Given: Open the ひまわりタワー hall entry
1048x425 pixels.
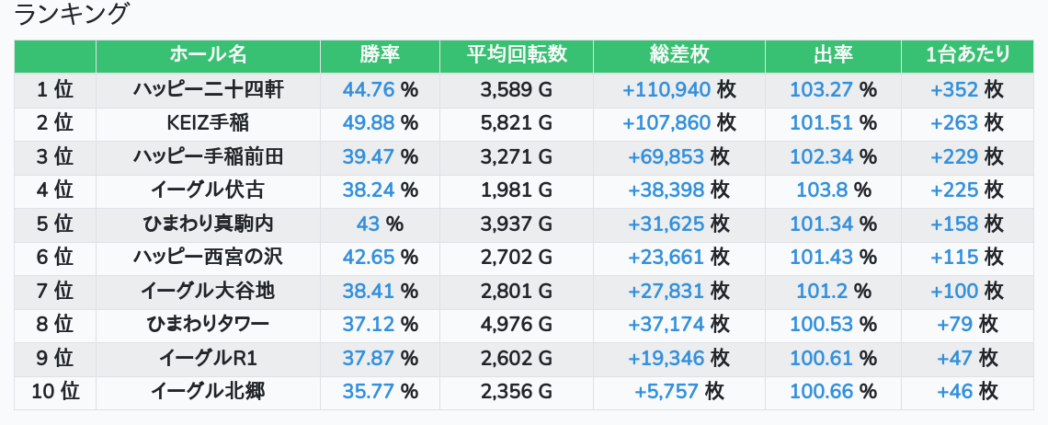Looking at the screenshot, I should coord(208,325).
